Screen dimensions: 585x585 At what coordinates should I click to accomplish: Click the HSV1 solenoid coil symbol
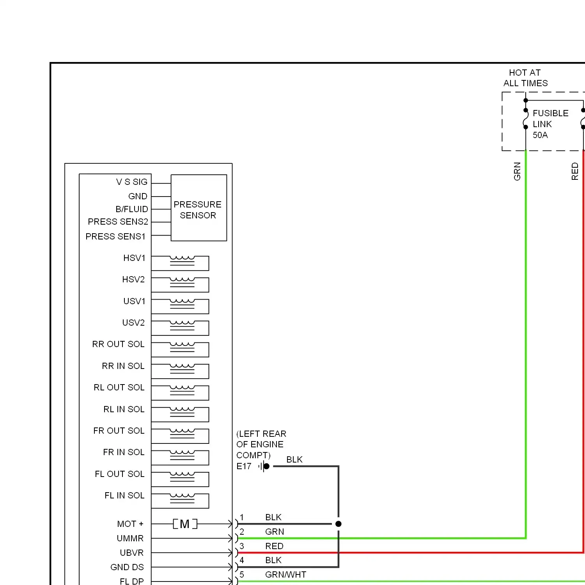(x=182, y=261)
